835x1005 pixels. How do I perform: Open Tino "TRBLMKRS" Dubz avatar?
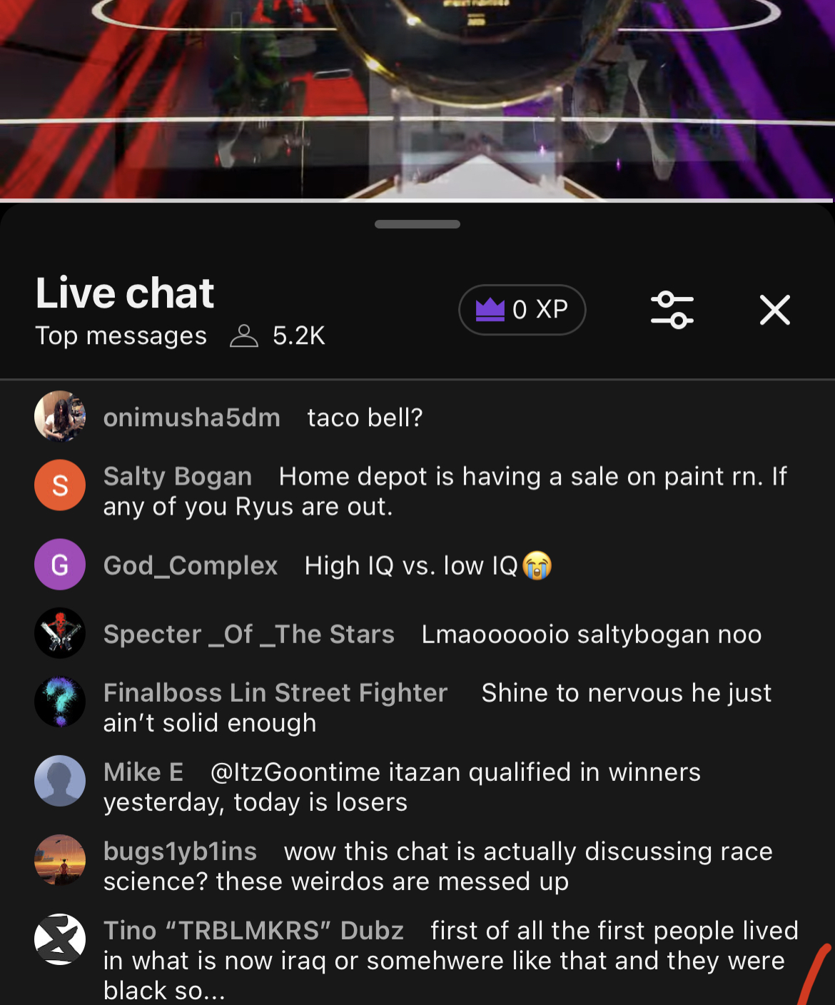point(60,939)
